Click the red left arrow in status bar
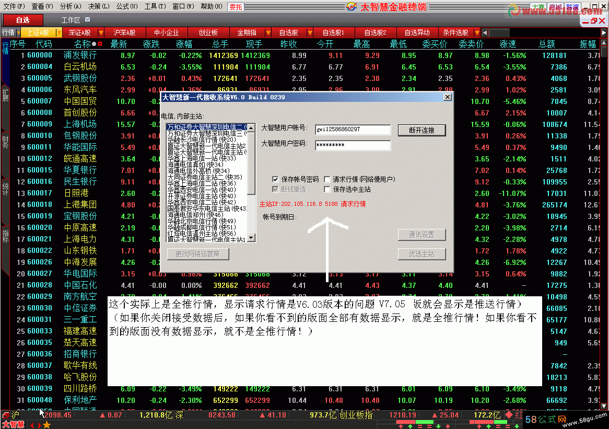609x429 pixels. (x=32, y=425)
